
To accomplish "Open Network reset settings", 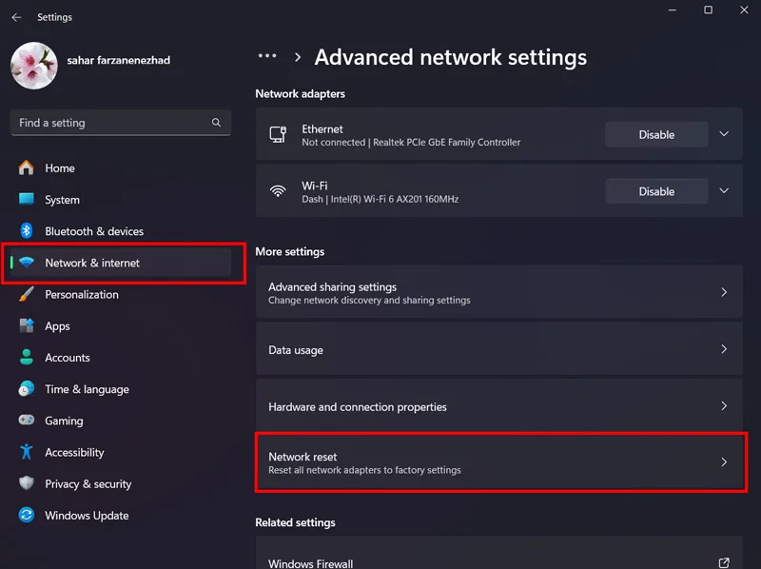I will (x=499, y=462).
